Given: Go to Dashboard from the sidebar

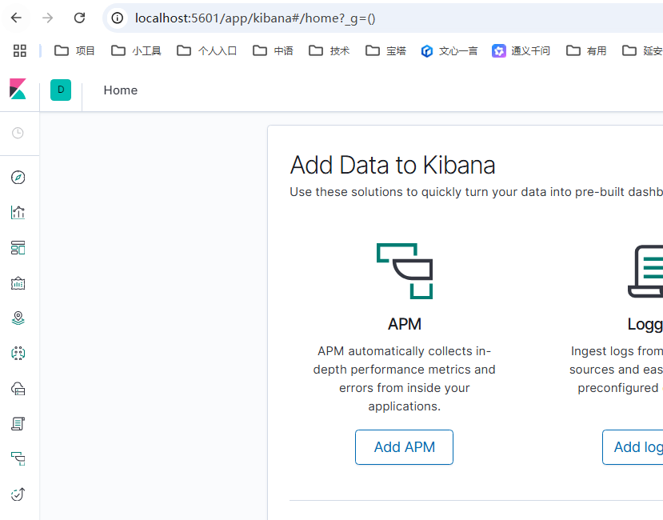Looking at the screenshot, I should point(18,248).
